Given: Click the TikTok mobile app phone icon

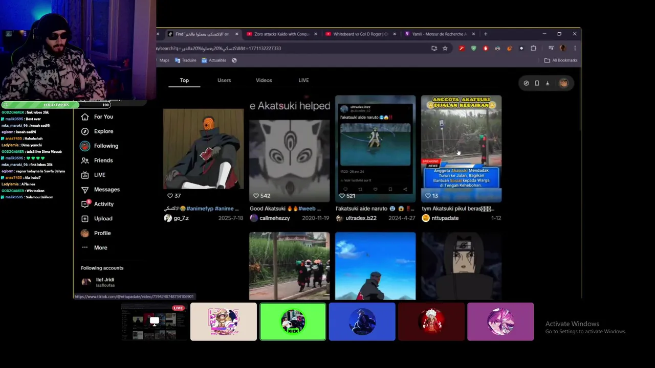Looking at the screenshot, I should (537, 83).
